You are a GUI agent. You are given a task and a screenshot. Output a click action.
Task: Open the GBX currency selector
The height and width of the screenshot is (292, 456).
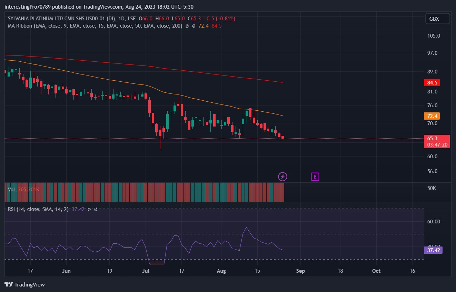tap(437, 19)
